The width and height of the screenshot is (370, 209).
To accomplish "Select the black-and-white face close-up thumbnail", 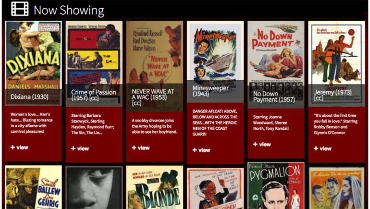I will coord(94,188).
